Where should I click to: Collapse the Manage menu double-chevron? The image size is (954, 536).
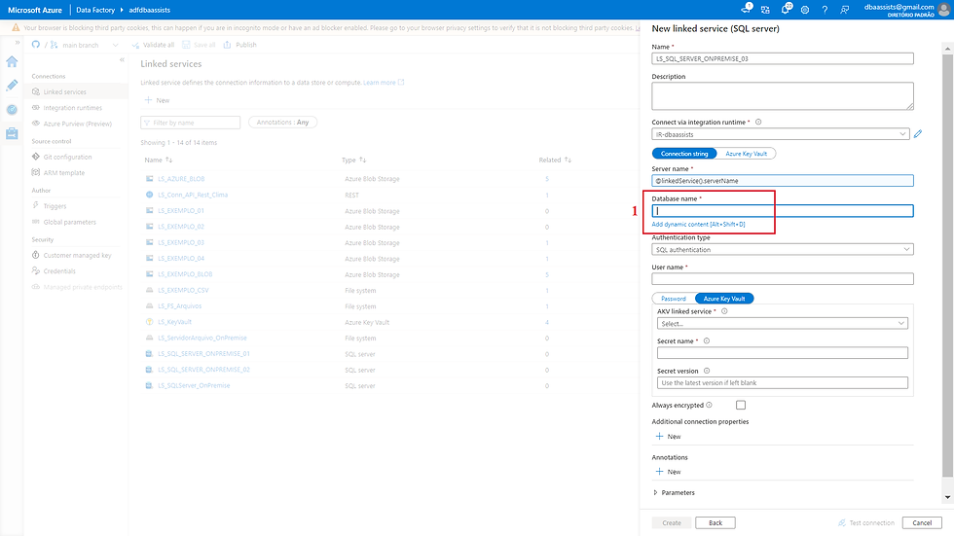coord(122,59)
